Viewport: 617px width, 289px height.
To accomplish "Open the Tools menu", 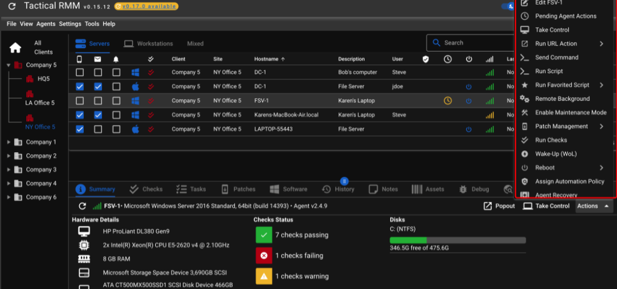I will point(92,24).
